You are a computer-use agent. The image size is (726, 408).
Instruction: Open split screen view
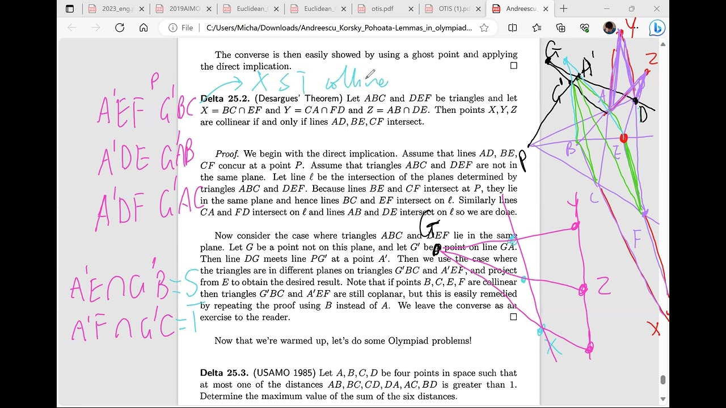[513, 28]
